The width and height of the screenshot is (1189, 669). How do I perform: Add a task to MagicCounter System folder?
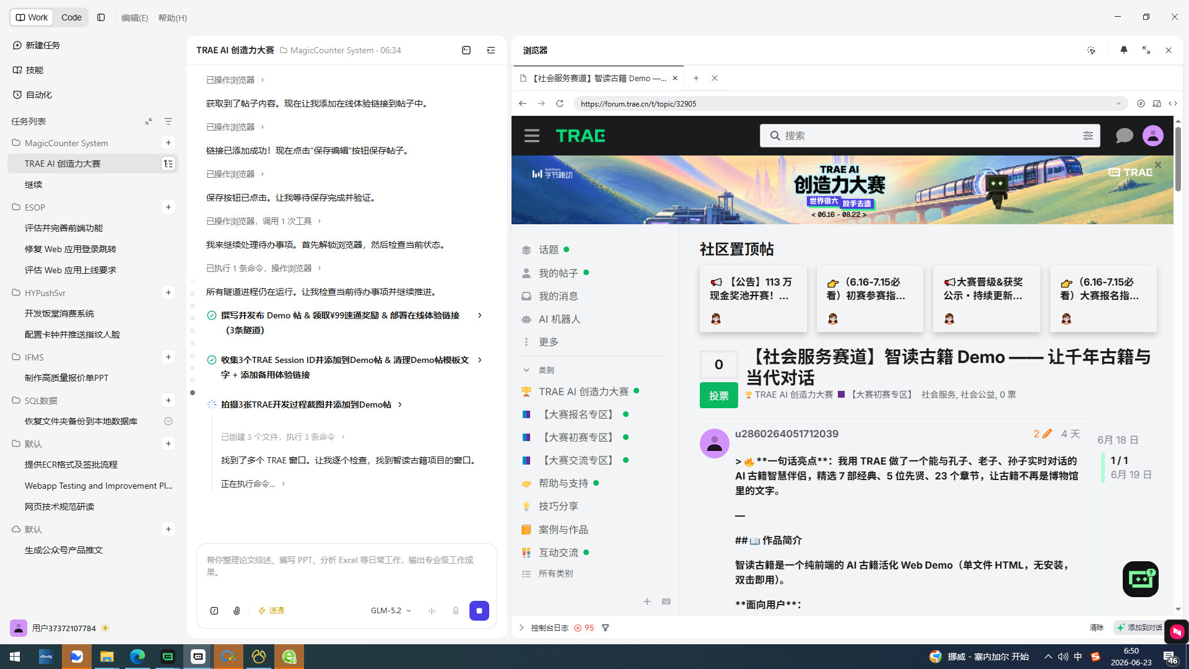pyautogui.click(x=168, y=142)
